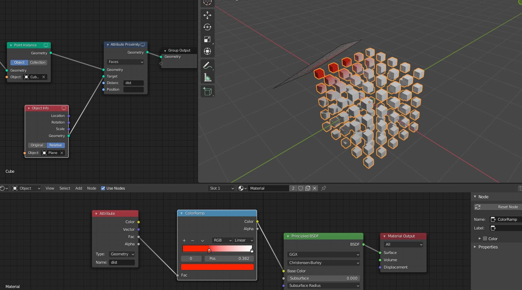Viewport: 522px width, 290px height.
Task: Click the Reset Node refresh icon
Action: tap(478, 207)
